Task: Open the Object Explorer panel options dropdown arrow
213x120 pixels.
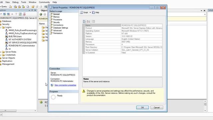Action: click(x=29, y=10)
